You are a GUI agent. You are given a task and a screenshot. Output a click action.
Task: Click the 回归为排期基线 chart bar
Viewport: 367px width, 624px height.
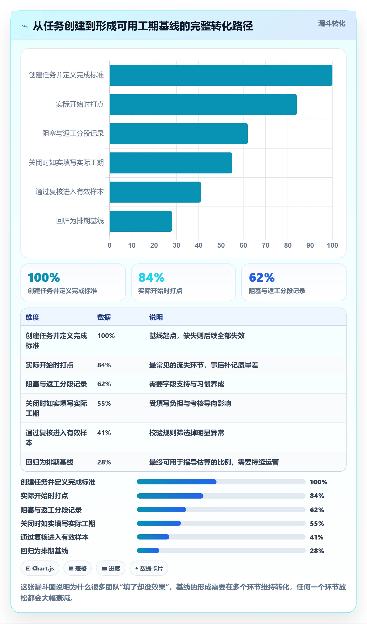pos(141,221)
